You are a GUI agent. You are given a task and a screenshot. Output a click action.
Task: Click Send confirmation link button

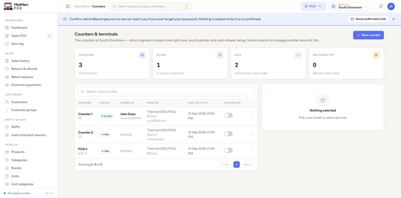[368, 19]
